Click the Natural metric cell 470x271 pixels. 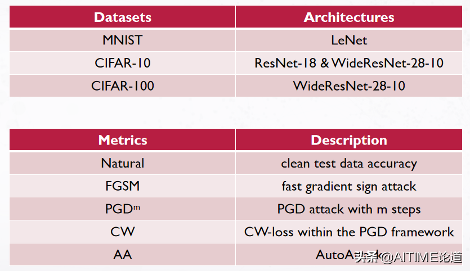[122, 163]
